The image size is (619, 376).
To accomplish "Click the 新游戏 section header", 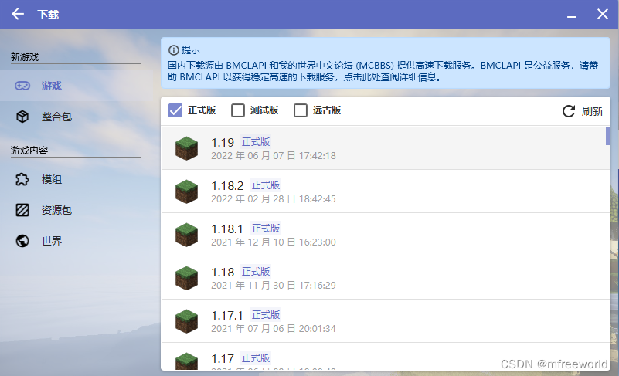I will click(x=25, y=57).
